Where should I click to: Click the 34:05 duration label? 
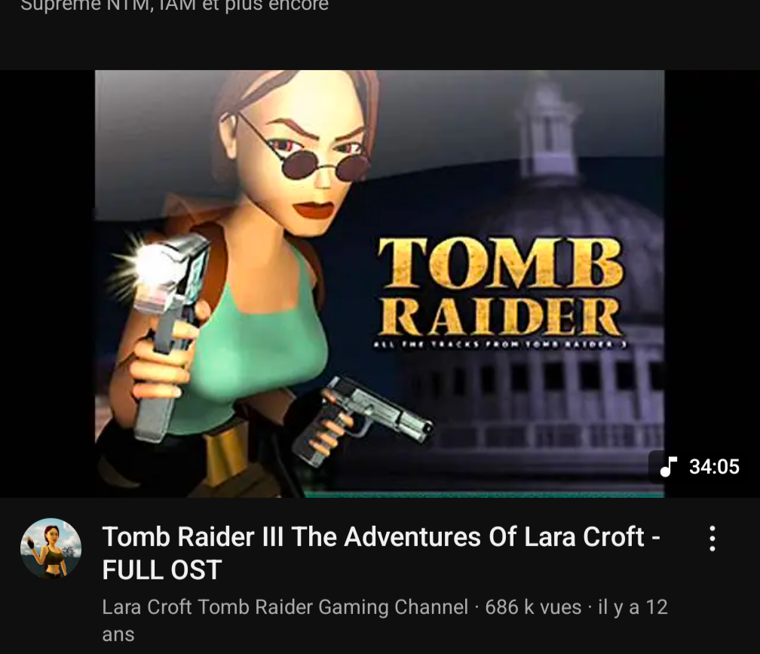[714, 467]
